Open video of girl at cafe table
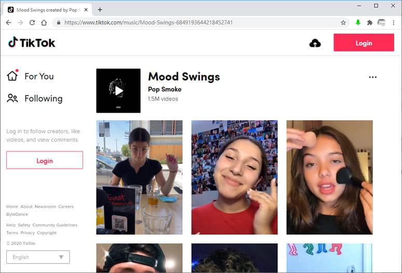Image resolution: width=402 pixels, height=273 pixels. pyautogui.click(x=140, y=178)
